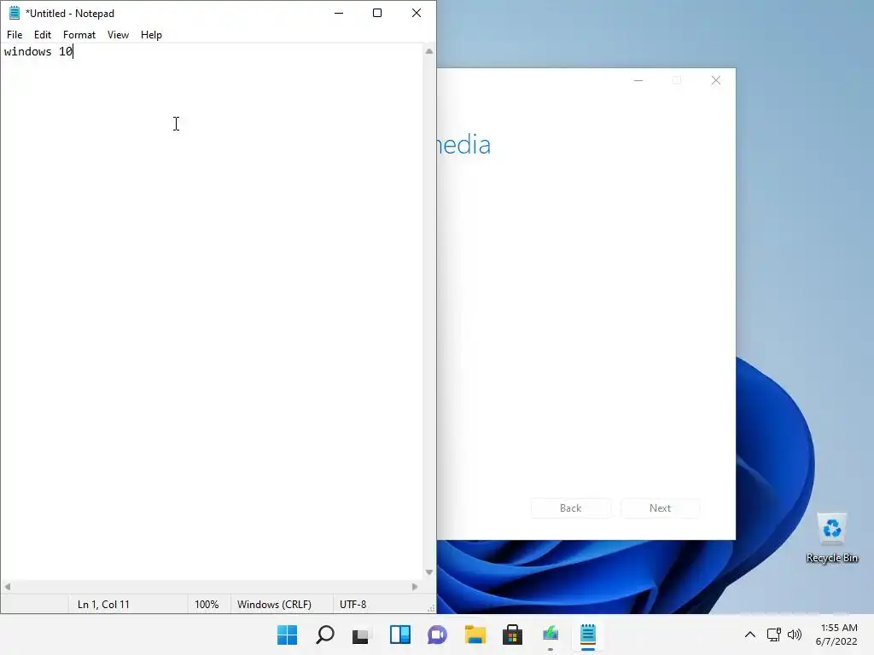This screenshot has width=874, height=655.
Task: Open the volume tray icon
Action: tap(795, 635)
